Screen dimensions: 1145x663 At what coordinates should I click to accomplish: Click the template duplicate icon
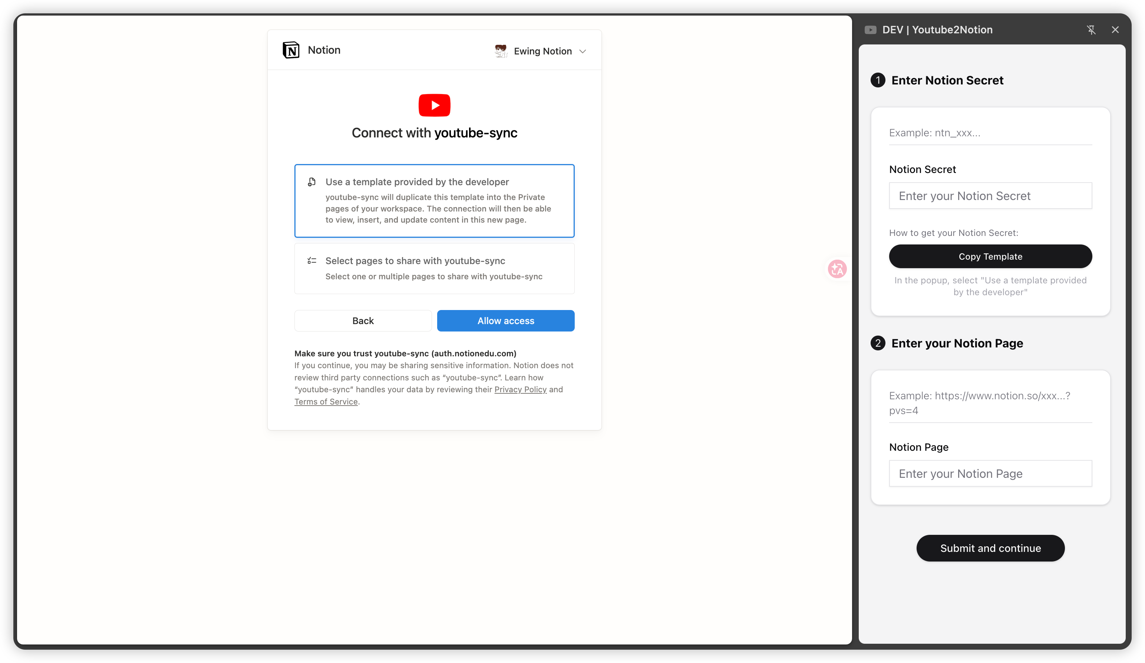(x=312, y=182)
